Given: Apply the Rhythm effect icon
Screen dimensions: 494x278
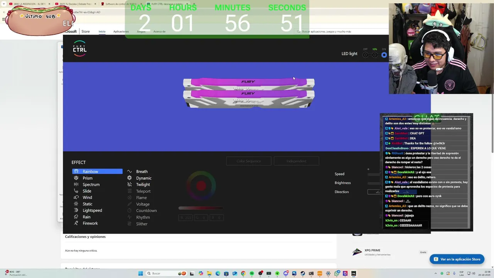Looking at the screenshot, I should (129, 217).
